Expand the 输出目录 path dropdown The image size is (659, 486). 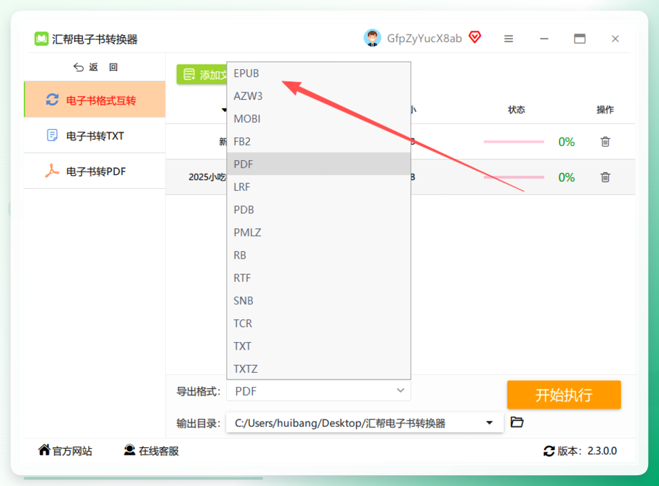tap(489, 423)
